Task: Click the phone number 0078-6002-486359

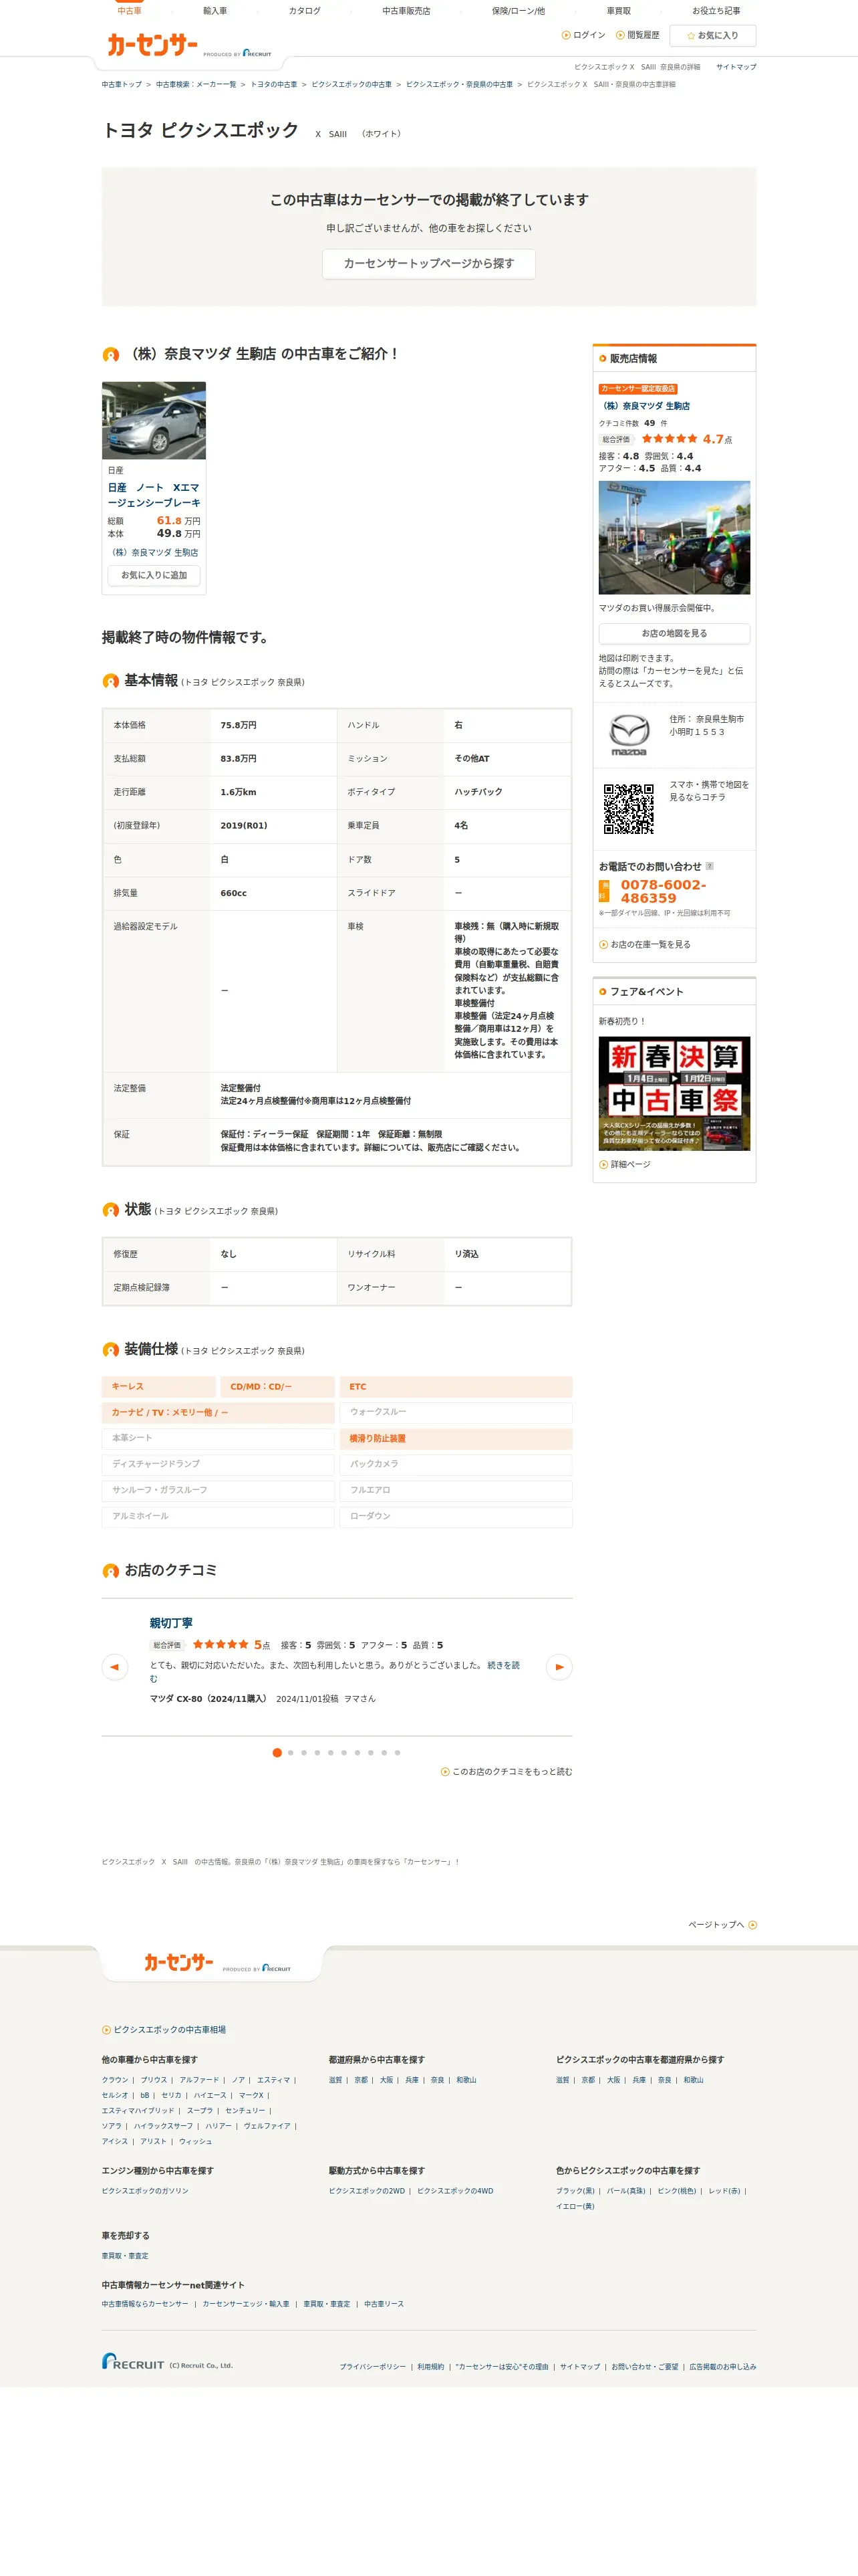Action: coord(664,891)
